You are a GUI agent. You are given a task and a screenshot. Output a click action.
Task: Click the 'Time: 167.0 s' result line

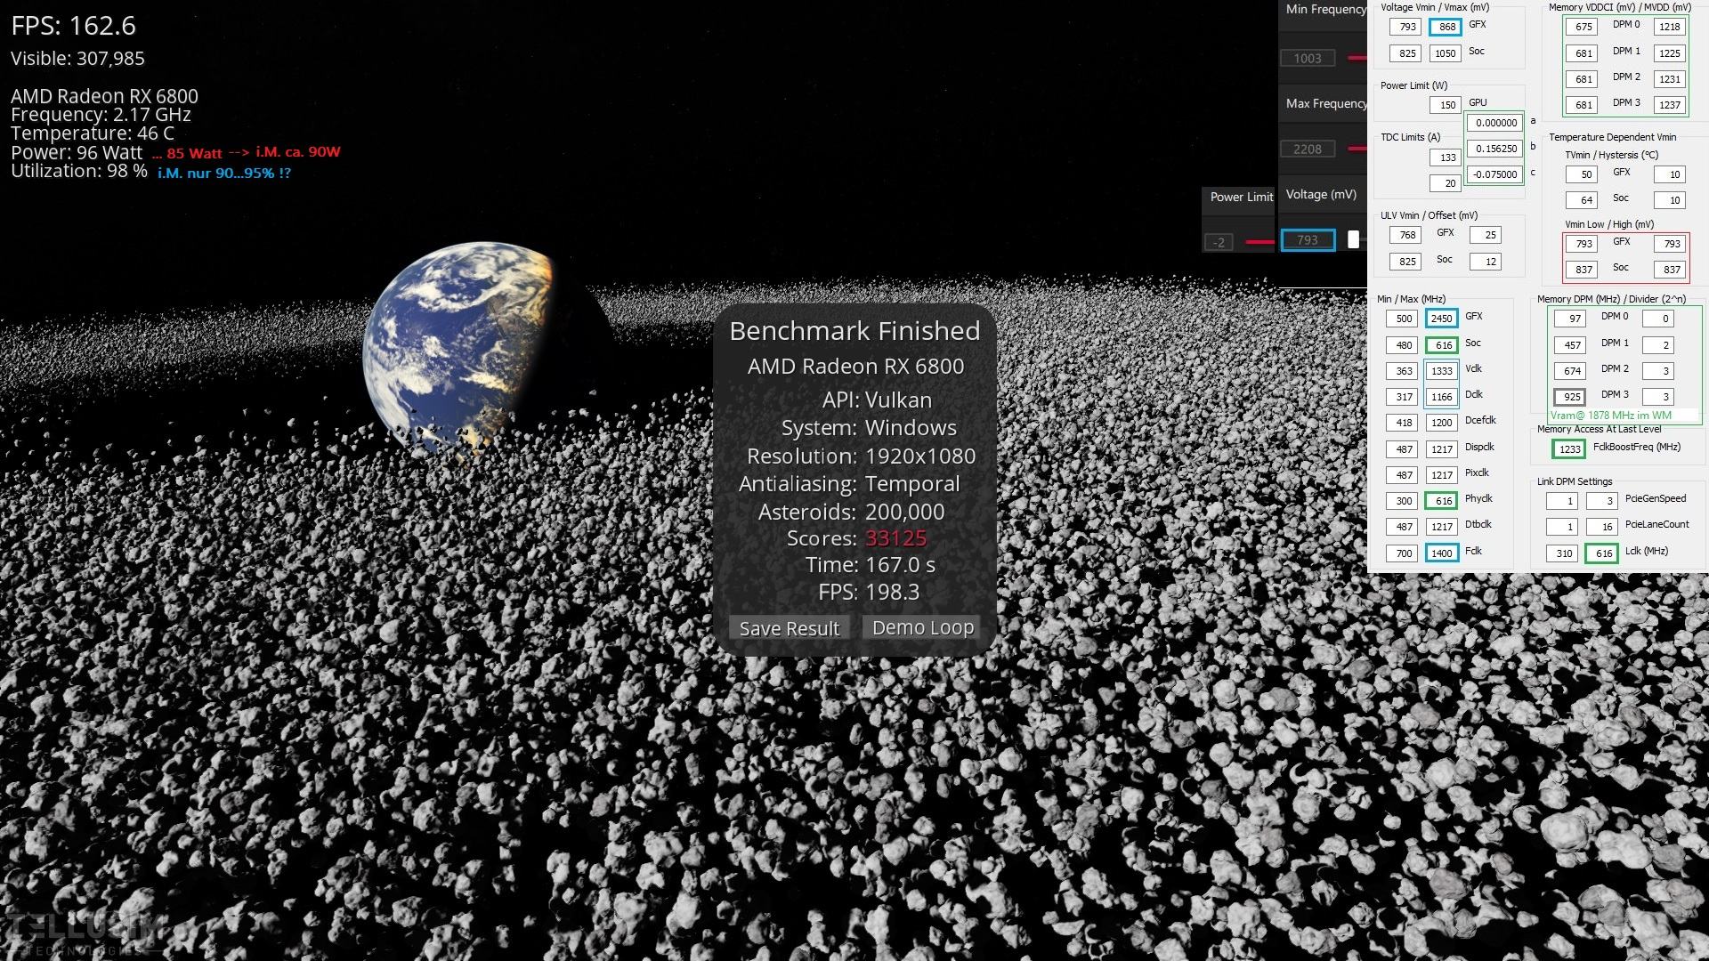(x=870, y=565)
